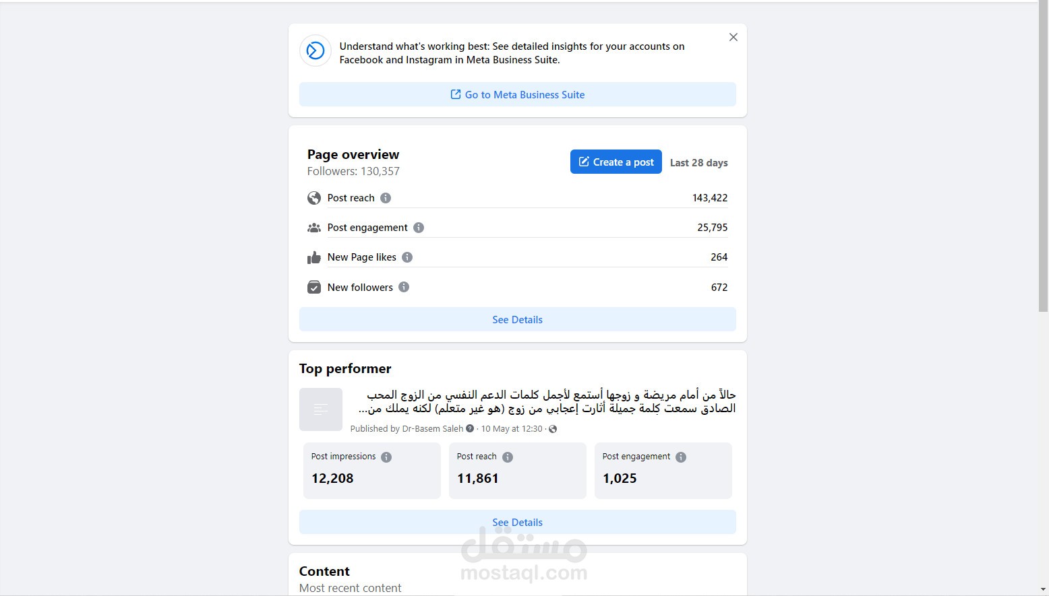
Task: Click the Meta Business Suite logo icon
Action: (316, 51)
